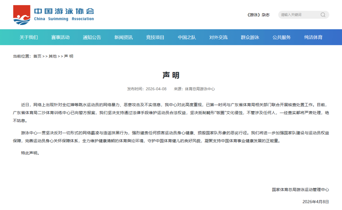342x210 pixels.
Task: Open the 群众游泳 section
Action: (x=250, y=38)
